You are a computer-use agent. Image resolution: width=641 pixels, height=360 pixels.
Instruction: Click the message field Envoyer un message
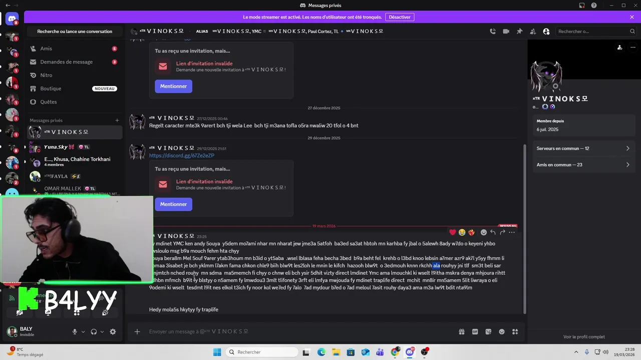tap(300, 331)
